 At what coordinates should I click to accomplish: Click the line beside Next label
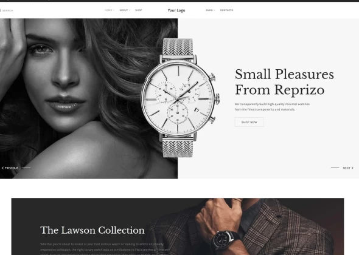point(335,168)
